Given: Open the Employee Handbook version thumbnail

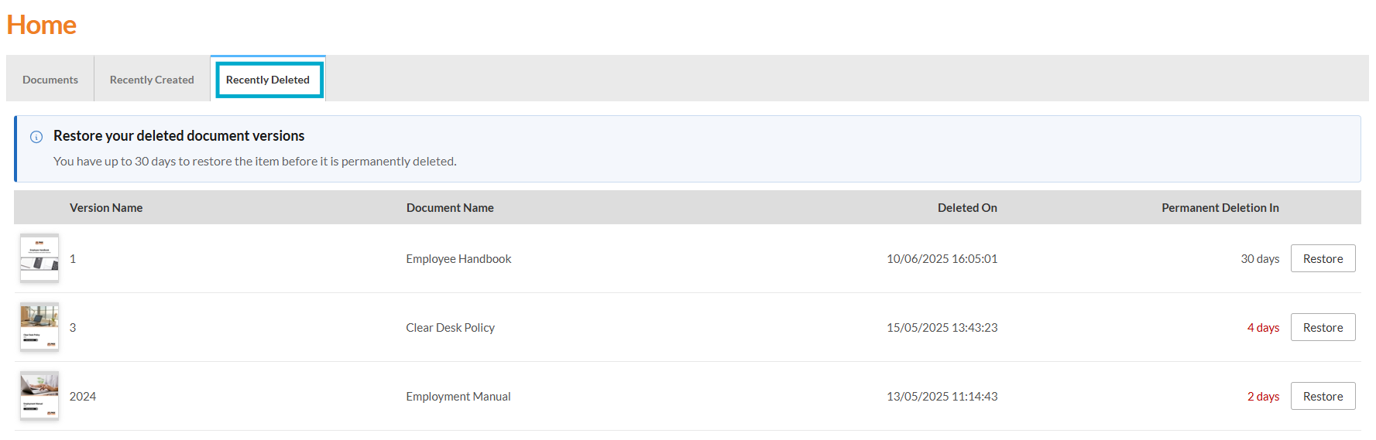Looking at the screenshot, I should coord(39,258).
